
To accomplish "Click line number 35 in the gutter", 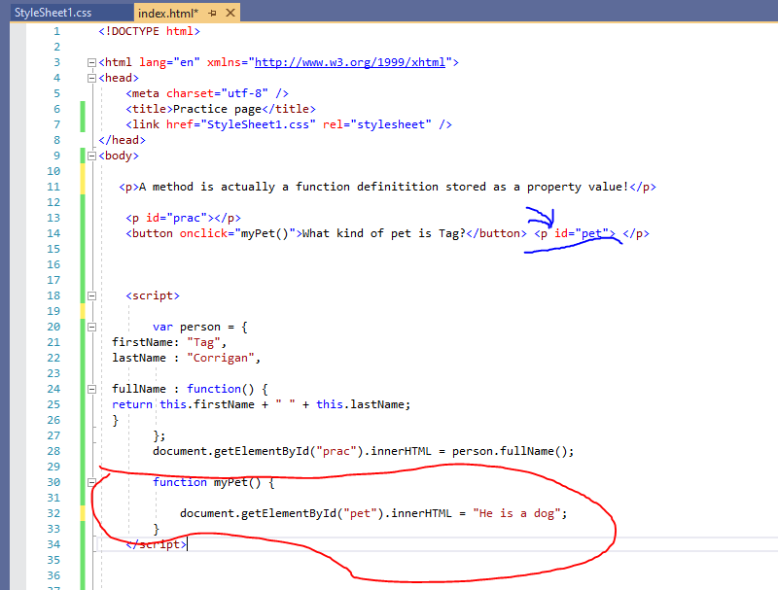I will coord(53,560).
